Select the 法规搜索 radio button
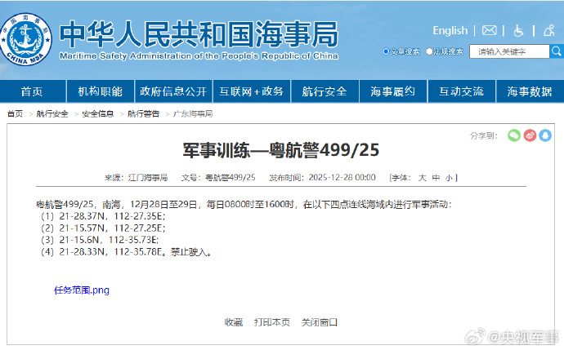 coord(429,51)
